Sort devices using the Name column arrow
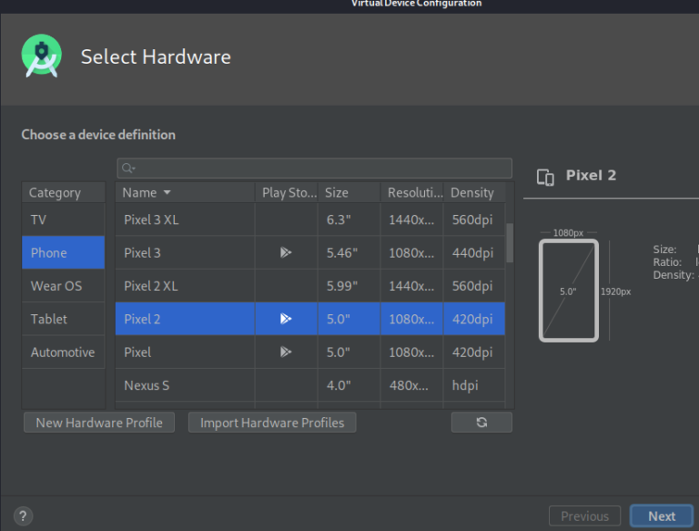This screenshot has height=531, width=699. pyautogui.click(x=167, y=192)
